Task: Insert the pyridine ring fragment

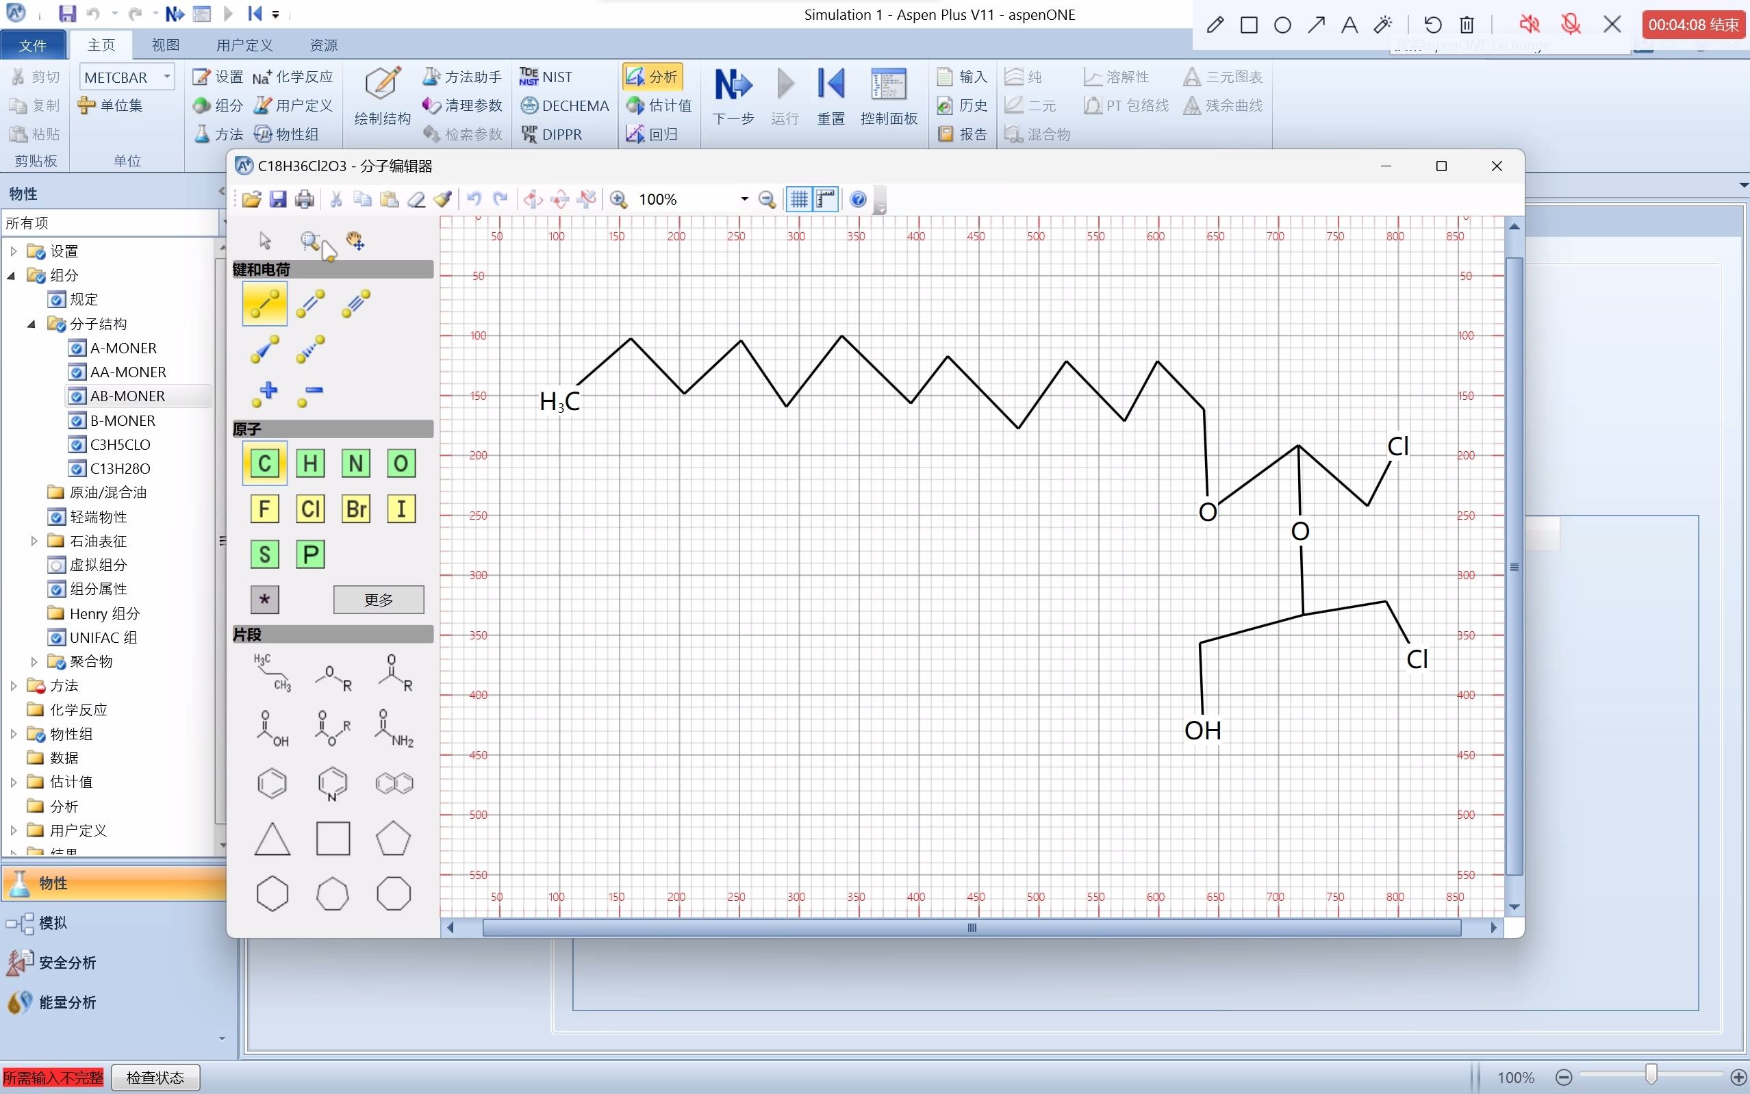Action: (333, 783)
